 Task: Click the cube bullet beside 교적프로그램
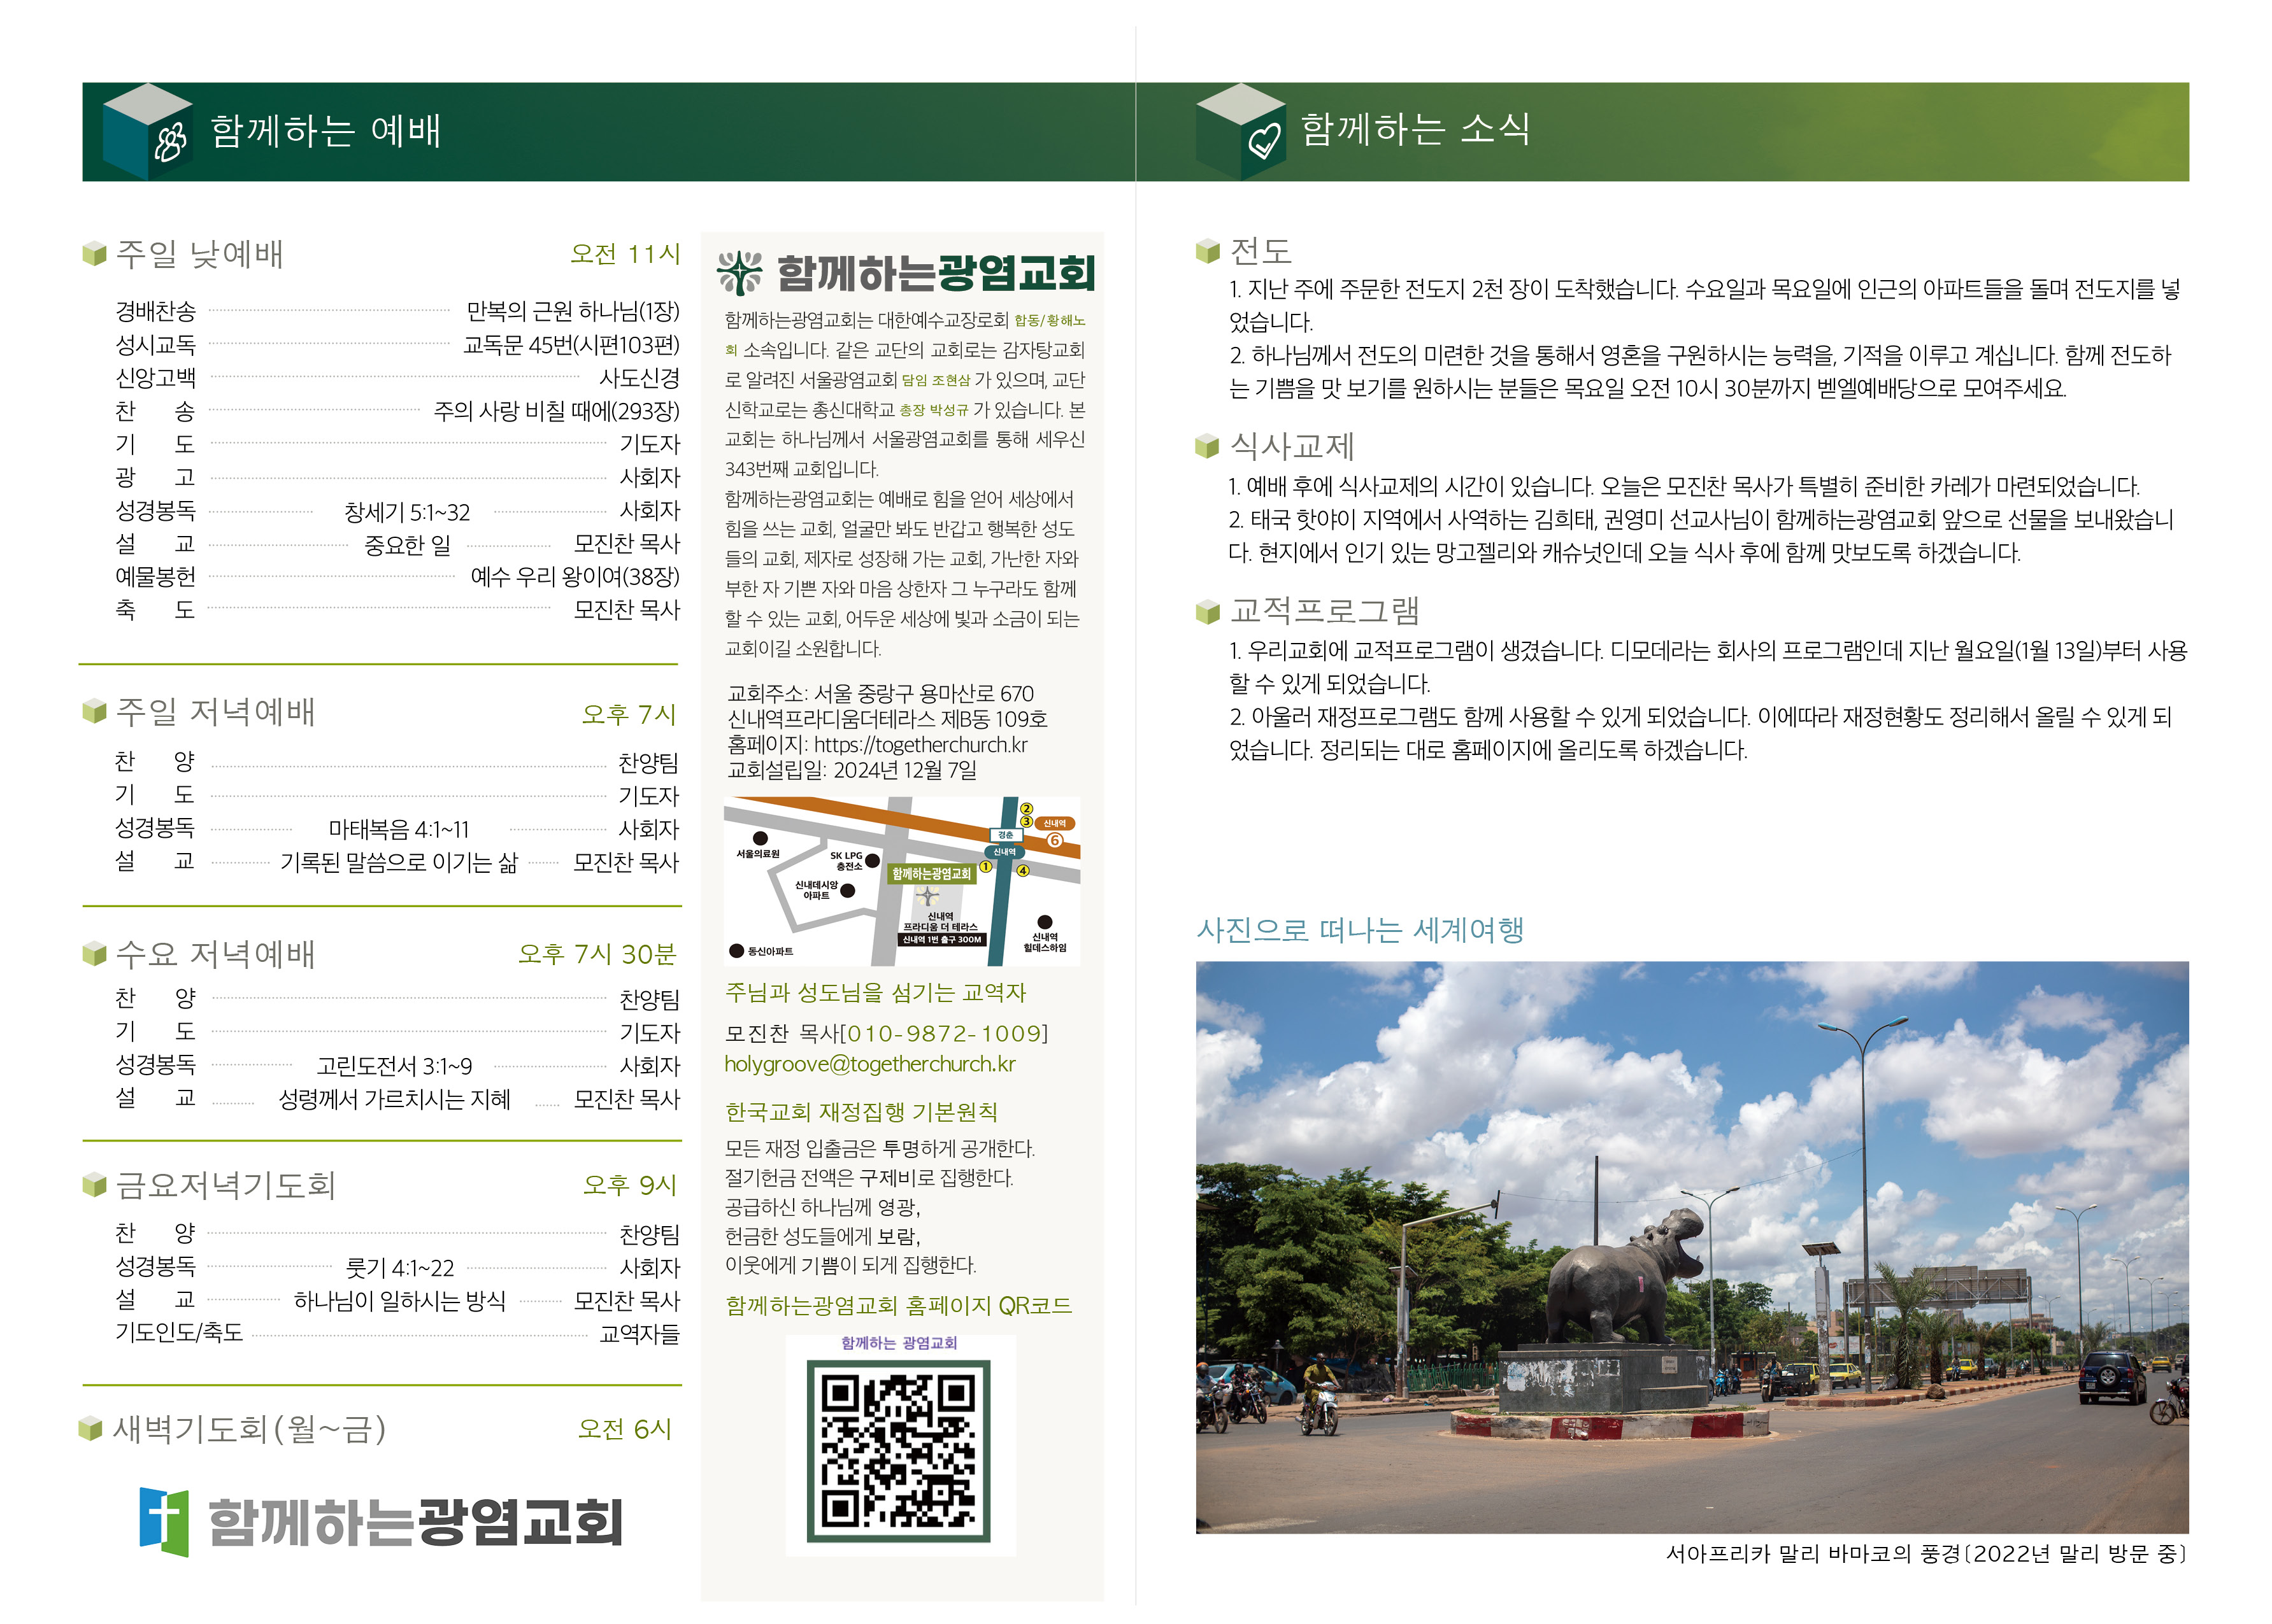(x=1208, y=610)
